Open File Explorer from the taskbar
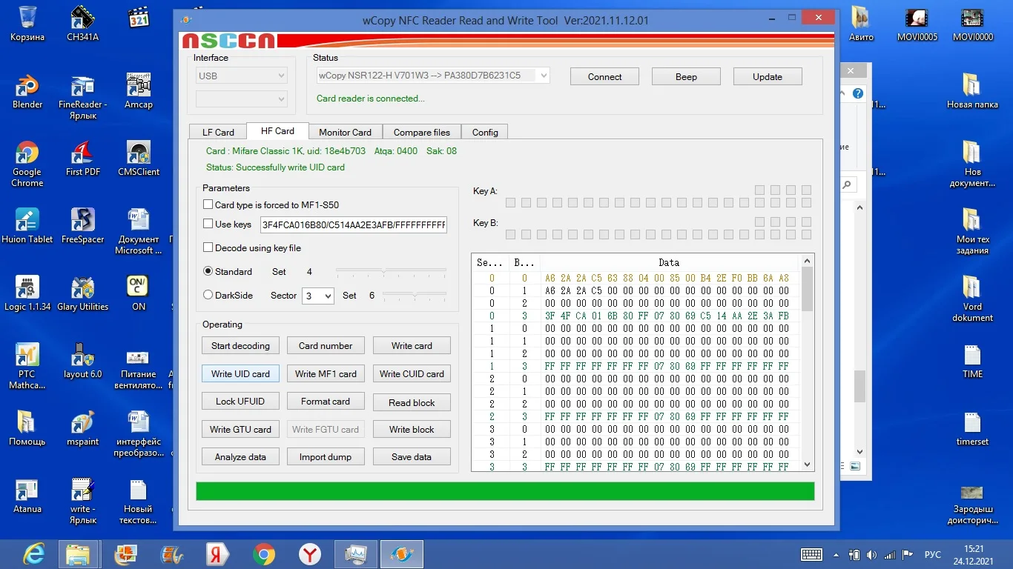 coord(78,553)
